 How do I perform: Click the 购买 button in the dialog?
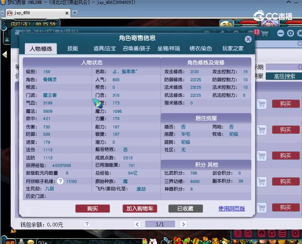coord(93,209)
